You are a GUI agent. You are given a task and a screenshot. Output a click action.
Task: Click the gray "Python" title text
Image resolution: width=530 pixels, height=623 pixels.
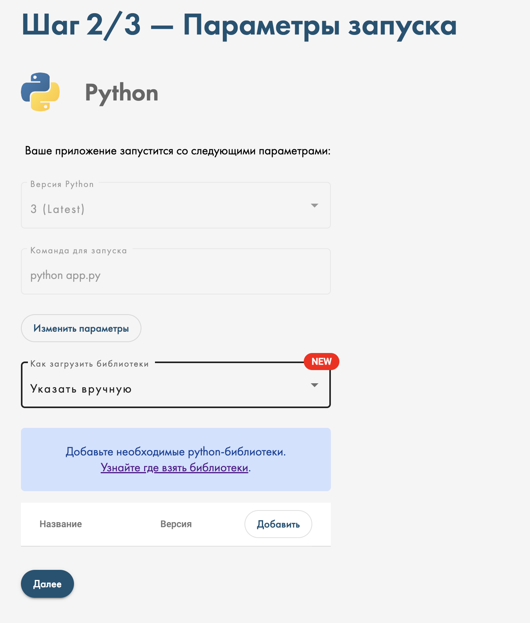pos(122,93)
